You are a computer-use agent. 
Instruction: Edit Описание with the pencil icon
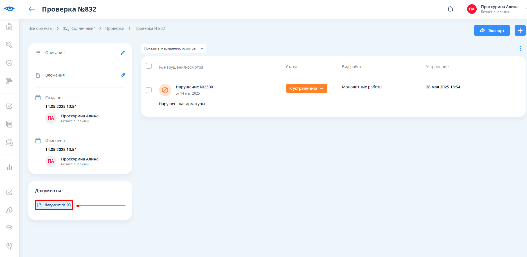tap(123, 53)
